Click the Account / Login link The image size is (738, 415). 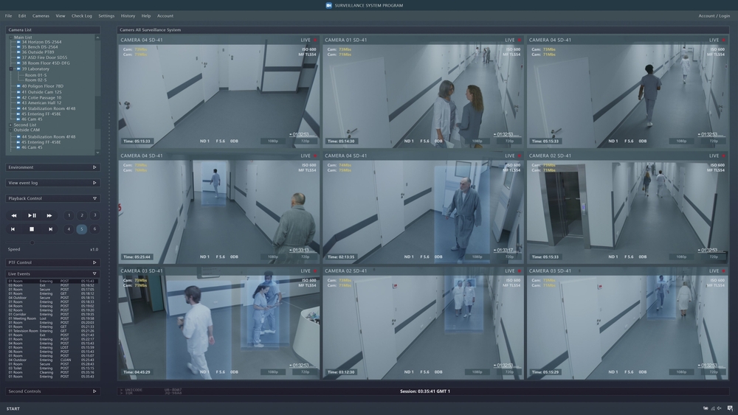tap(714, 15)
